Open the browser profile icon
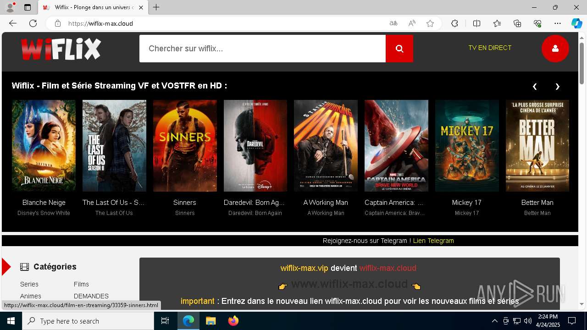This screenshot has height=330, width=587. pyautogui.click(x=10, y=7)
